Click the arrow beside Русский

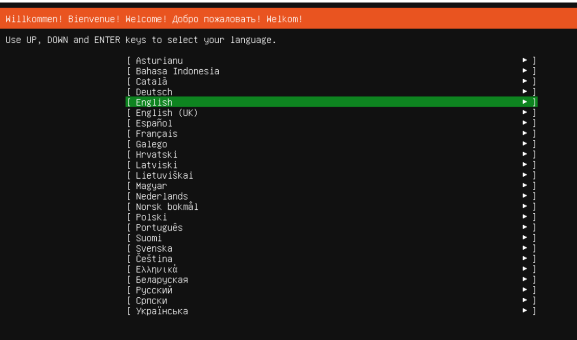(525, 291)
